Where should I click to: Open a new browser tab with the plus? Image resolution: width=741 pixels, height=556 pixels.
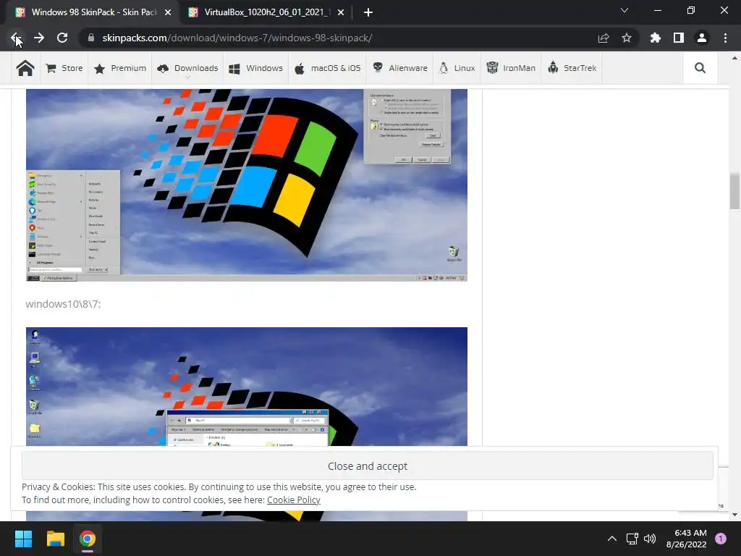coord(368,12)
